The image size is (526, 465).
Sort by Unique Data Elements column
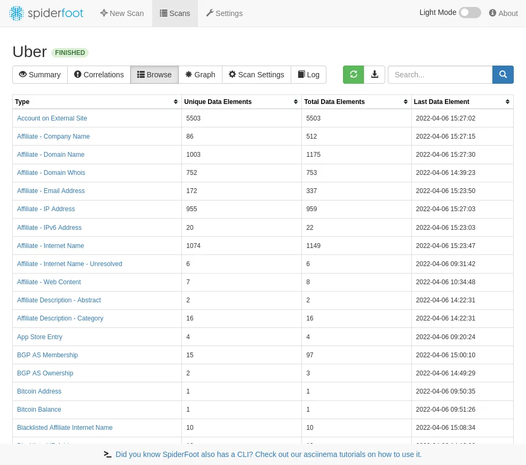pos(296,102)
